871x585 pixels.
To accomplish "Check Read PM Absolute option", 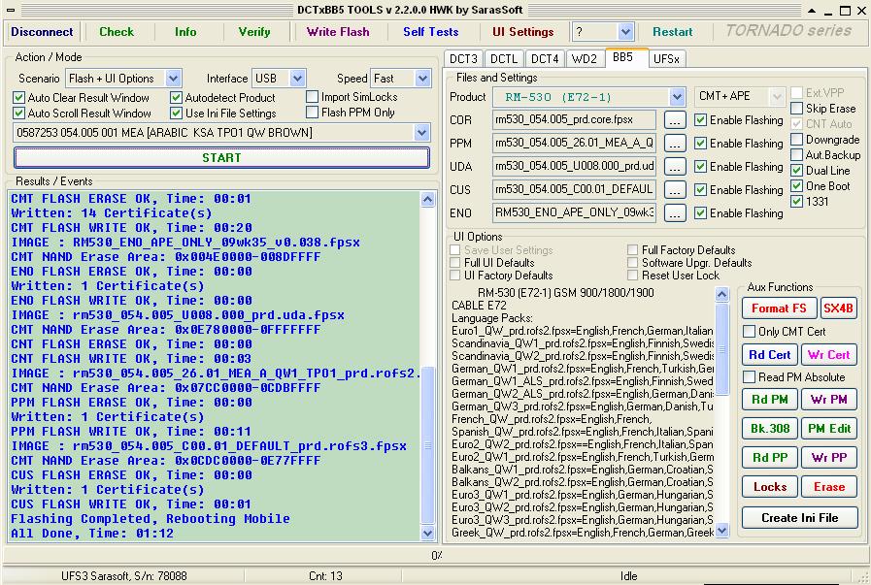I will click(749, 376).
